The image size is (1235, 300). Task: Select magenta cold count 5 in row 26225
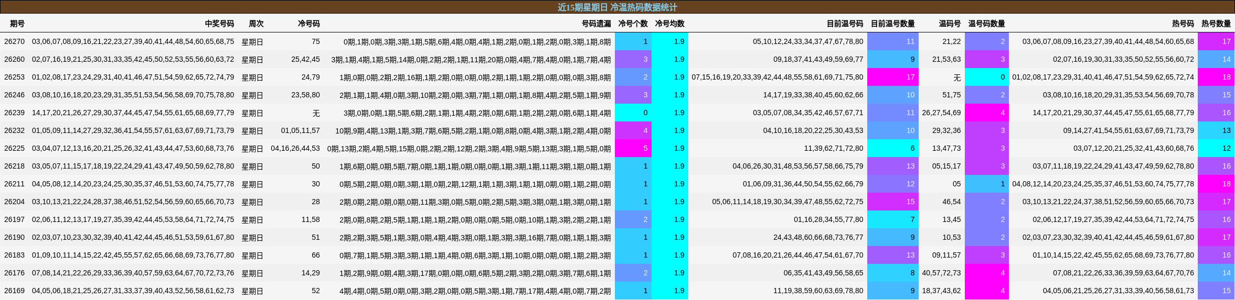tap(633, 148)
